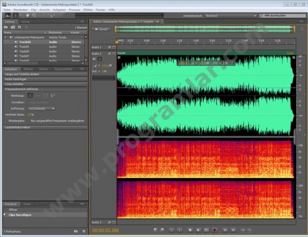Viewport: 308px width, 237px height.
Task: Toggle the Audio 3 track maximize icon
Action: click(x=114, y=222)
